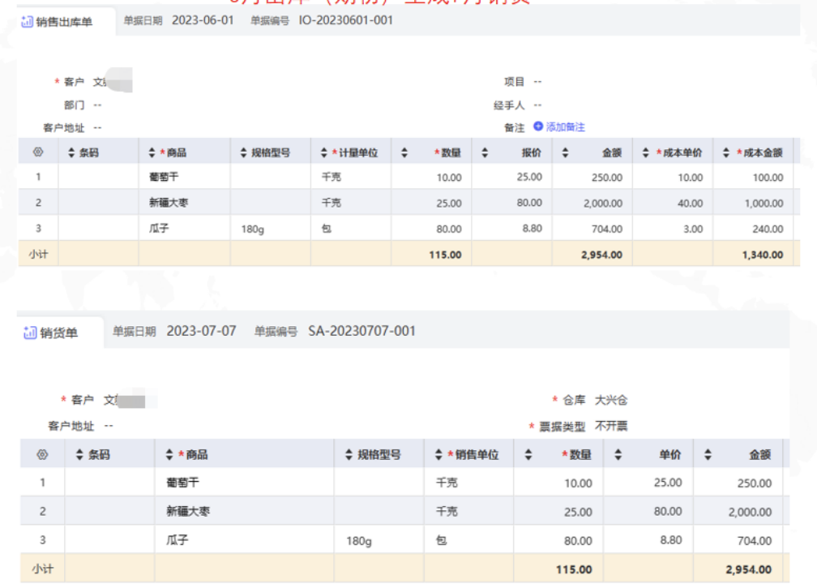Sort 金额 column in 销货单 table

[708, 455]
